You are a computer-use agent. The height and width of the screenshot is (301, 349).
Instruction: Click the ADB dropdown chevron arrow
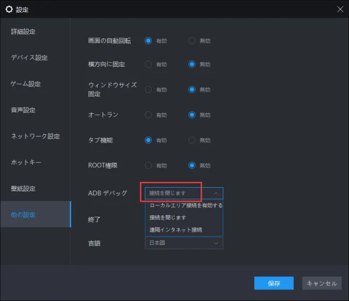pos(216,193)
